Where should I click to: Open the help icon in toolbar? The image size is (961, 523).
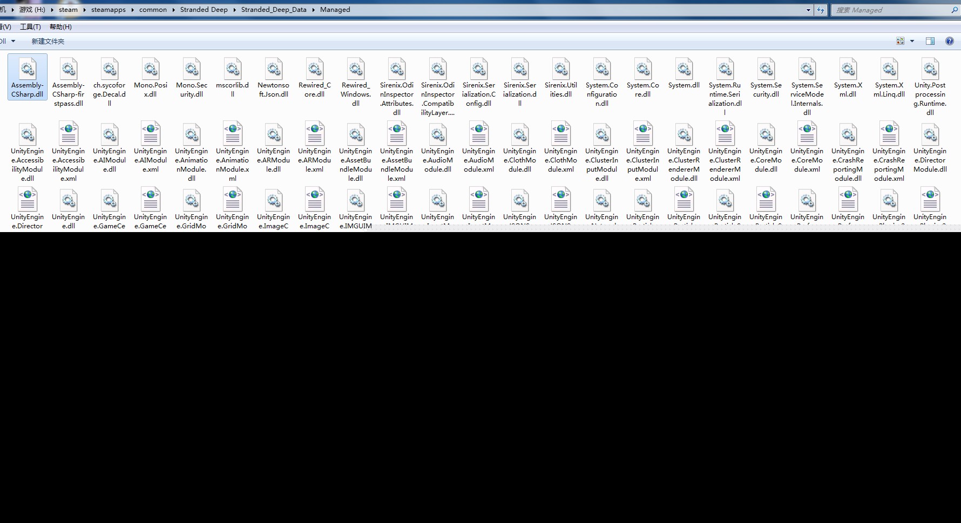(x=950, y=41)
